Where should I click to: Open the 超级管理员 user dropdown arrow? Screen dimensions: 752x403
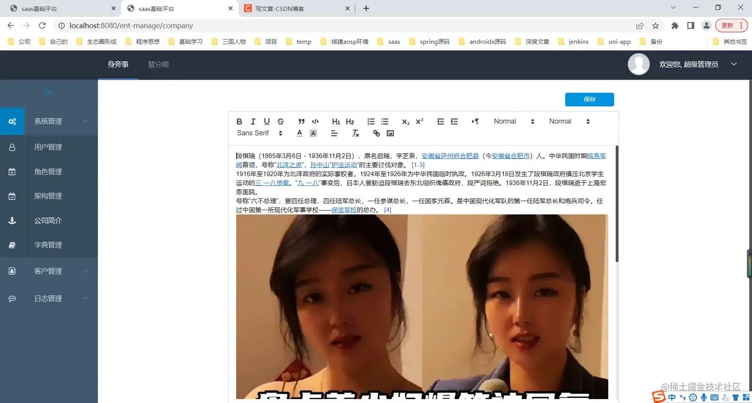(734, 64)
